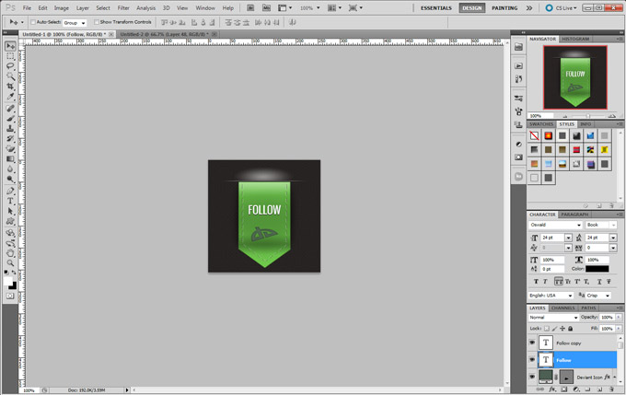This screenshot has height=395, width=626.
Task: Select the Rectangular Marquee tool
Action: tap(10, 56)
